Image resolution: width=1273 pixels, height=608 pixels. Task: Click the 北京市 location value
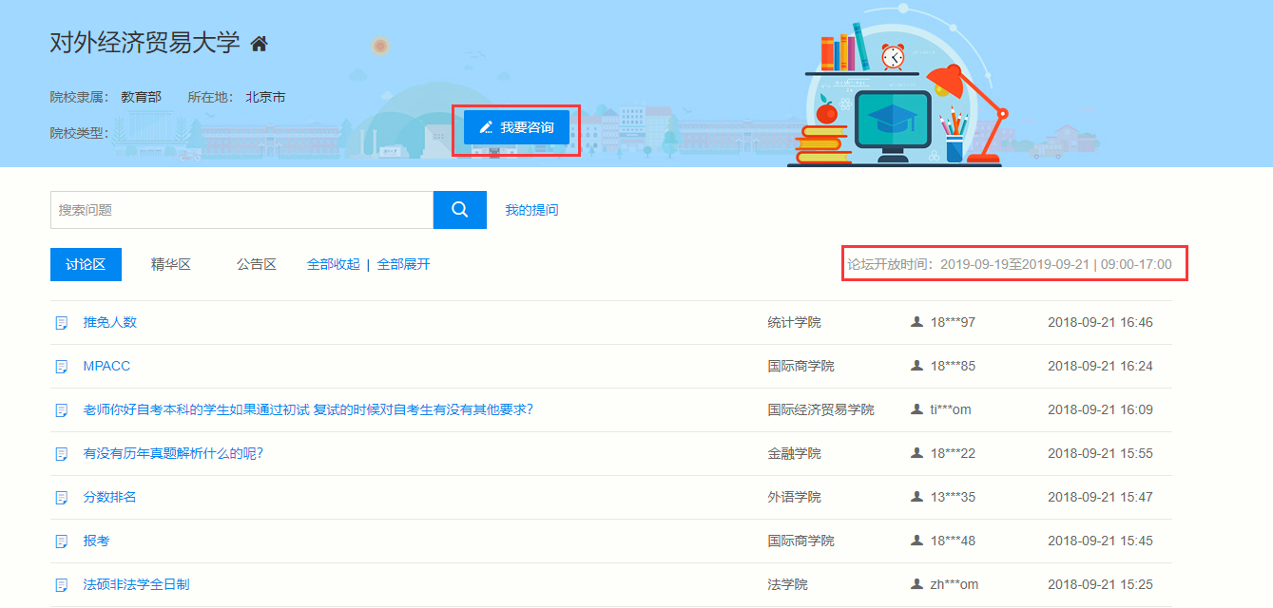click(265, 97)
